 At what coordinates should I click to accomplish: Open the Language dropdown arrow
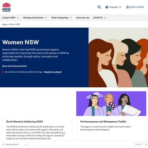click(x=120, y=7)
